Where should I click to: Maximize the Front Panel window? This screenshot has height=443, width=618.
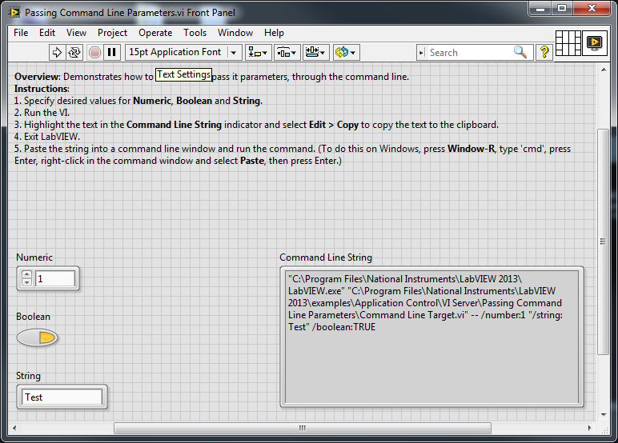pos(562,9)
